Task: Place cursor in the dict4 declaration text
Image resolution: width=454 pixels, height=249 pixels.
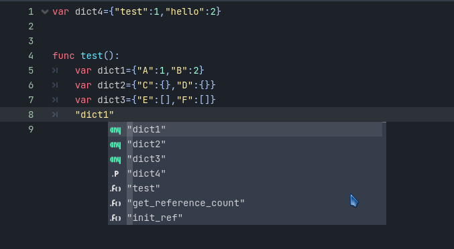Action: (137, 12)
